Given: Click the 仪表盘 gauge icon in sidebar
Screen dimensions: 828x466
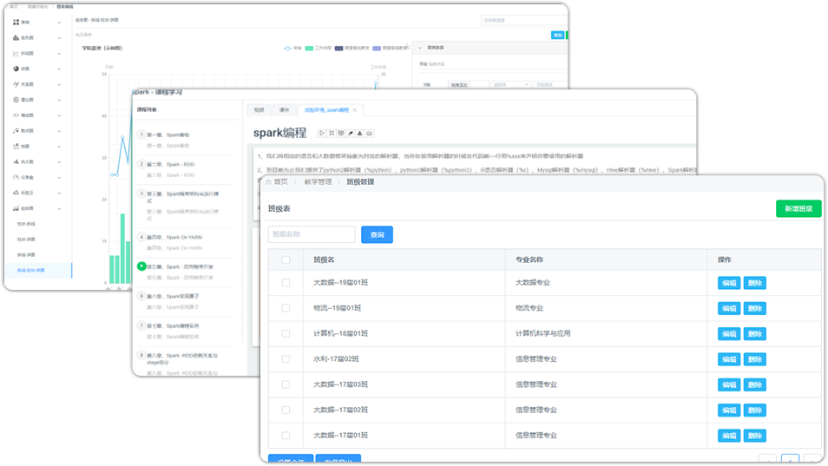Looking at the screenshot, I should [x=16, y=177].
